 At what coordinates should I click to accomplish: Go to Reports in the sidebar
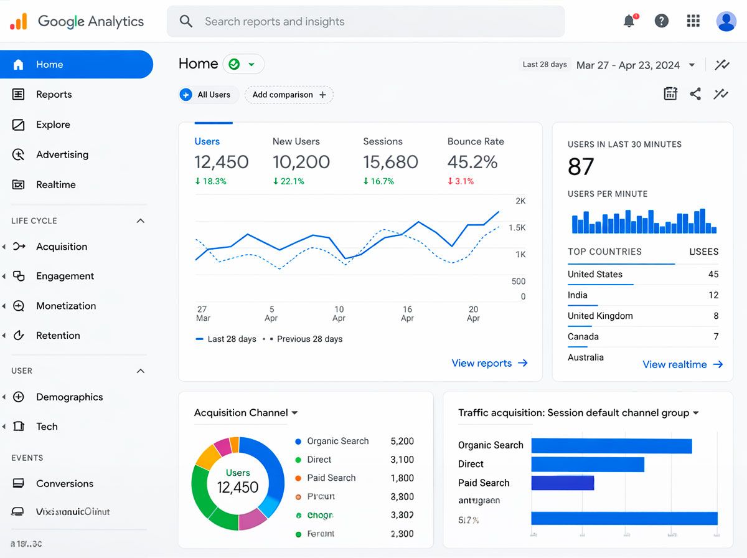[x=54, y=95]
